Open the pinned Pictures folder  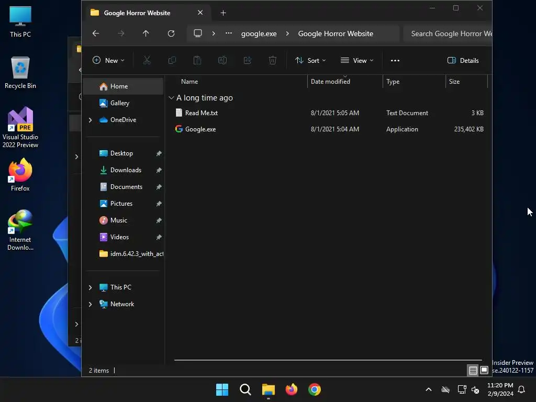pyautogui.click(x=123, y=204)
